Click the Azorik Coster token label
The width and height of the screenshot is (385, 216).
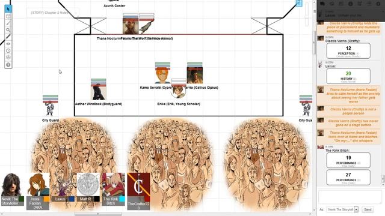[114, 5]
